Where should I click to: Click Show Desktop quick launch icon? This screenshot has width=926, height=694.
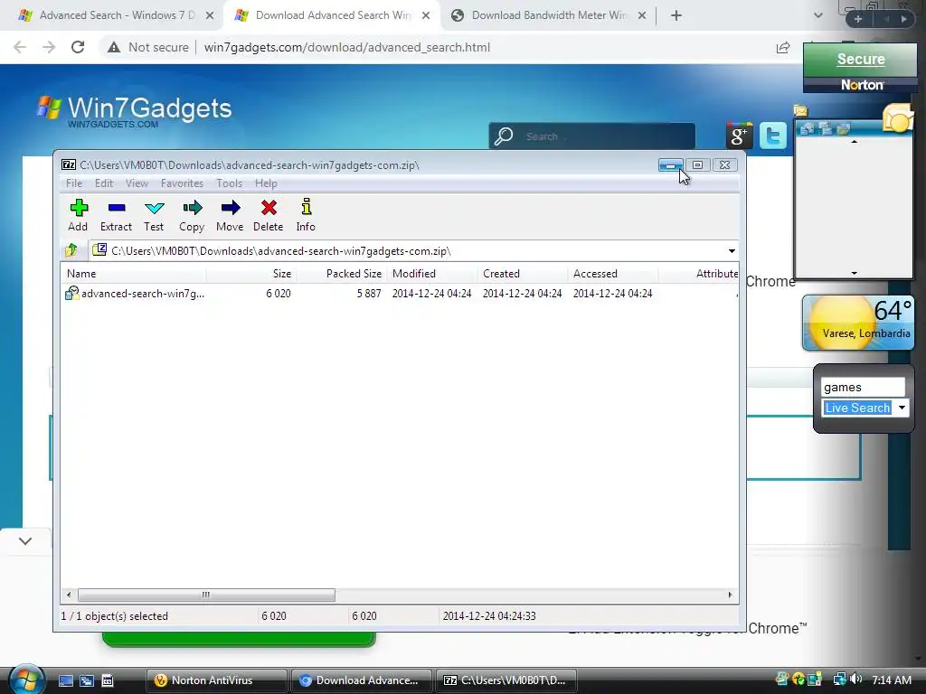click(65, 680)
